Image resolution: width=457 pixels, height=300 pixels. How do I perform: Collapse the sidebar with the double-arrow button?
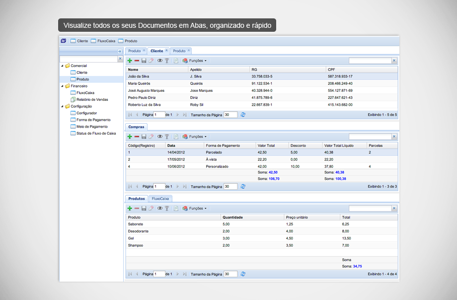pyautogui.click(x=120, y=51)
